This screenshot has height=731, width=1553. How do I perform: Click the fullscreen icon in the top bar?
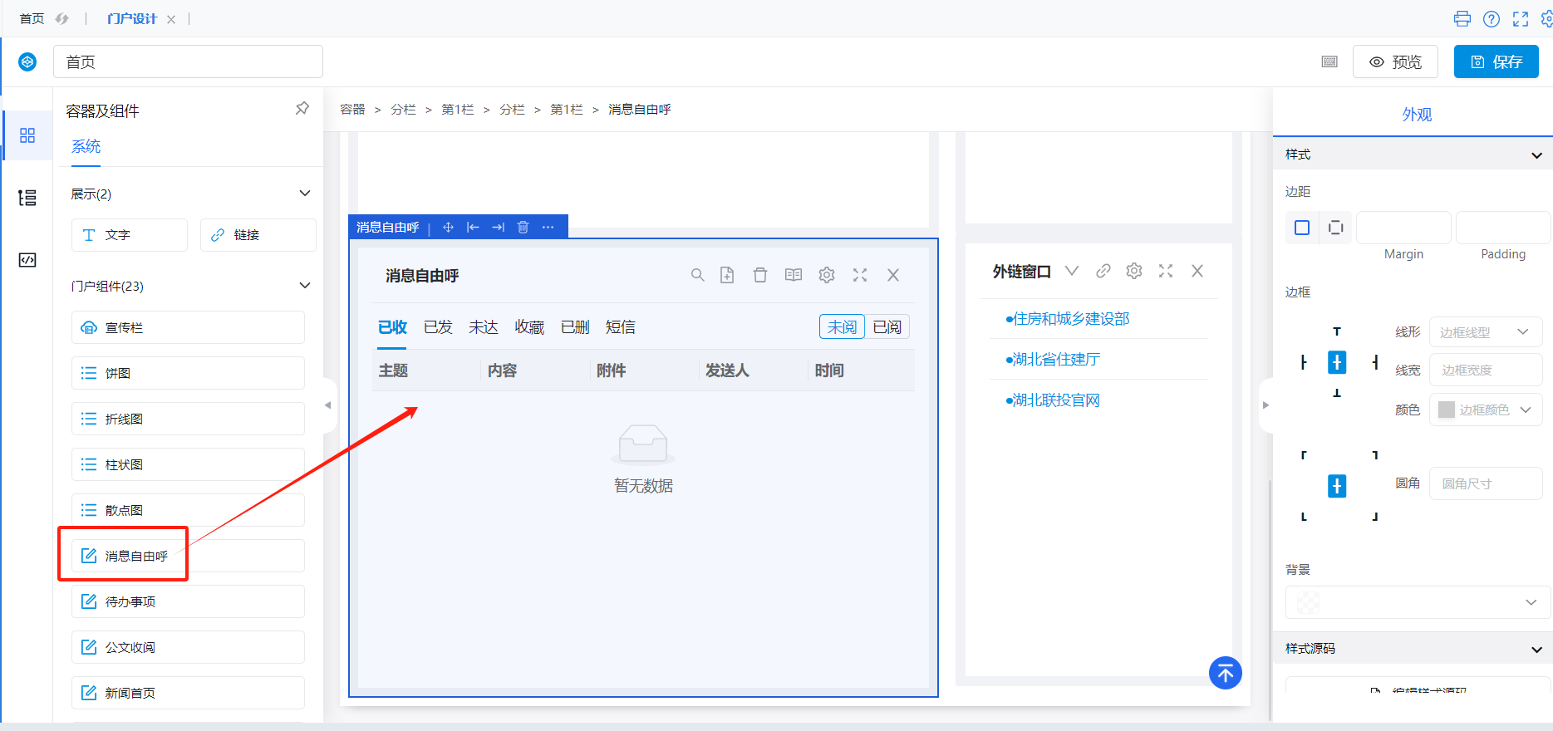pyautogui.click(x=1521, y=19)
